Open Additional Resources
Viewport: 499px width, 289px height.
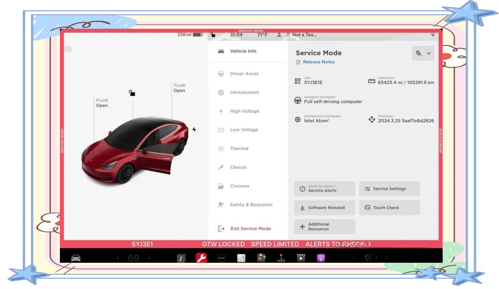(324, 227)
